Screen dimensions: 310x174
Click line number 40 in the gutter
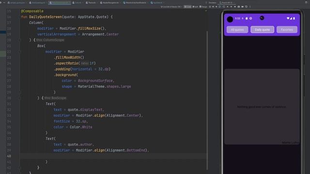(x=9, y=156)
